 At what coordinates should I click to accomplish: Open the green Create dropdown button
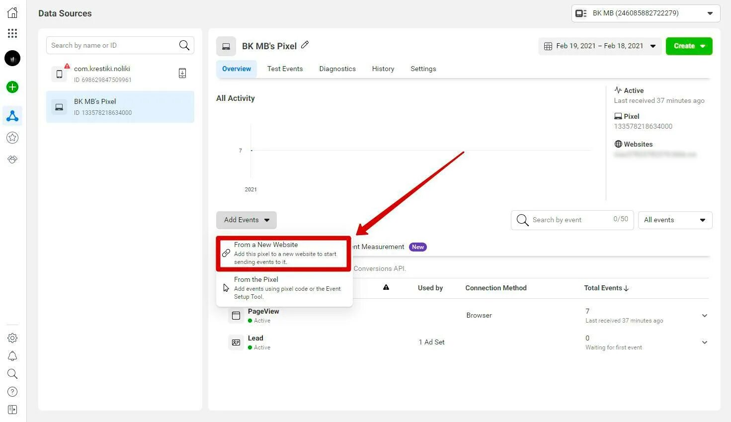click(689, 46)
